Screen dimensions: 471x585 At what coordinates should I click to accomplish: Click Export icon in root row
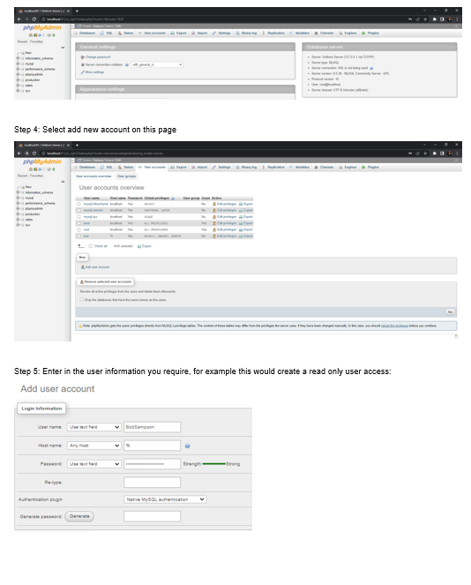point(241,229)
